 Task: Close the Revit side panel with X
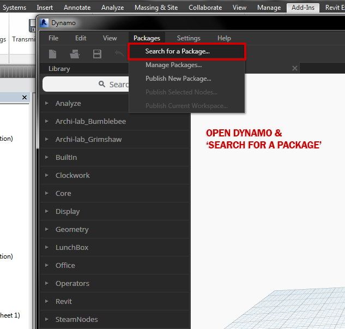coord(25,97)
